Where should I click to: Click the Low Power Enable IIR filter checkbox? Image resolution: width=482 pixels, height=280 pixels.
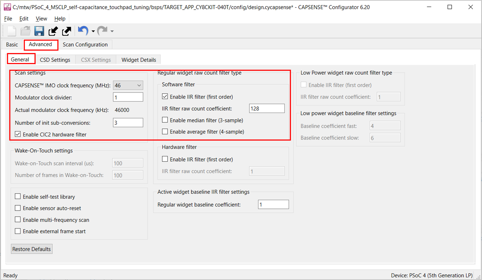(304, 85)
